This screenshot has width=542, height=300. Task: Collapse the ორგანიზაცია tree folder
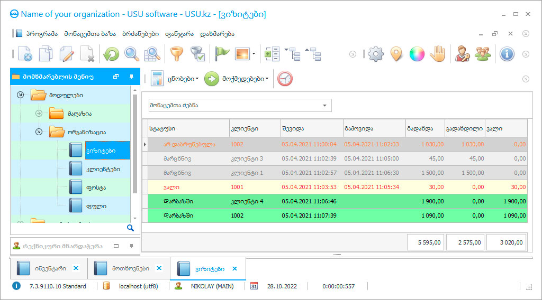(x=39, y=132)
